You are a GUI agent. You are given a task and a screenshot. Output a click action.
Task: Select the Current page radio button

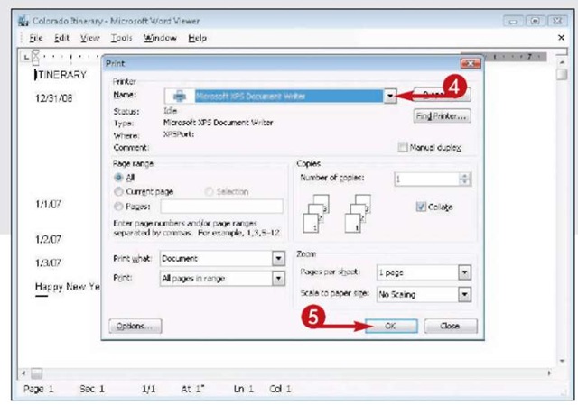tap(118, 191)
